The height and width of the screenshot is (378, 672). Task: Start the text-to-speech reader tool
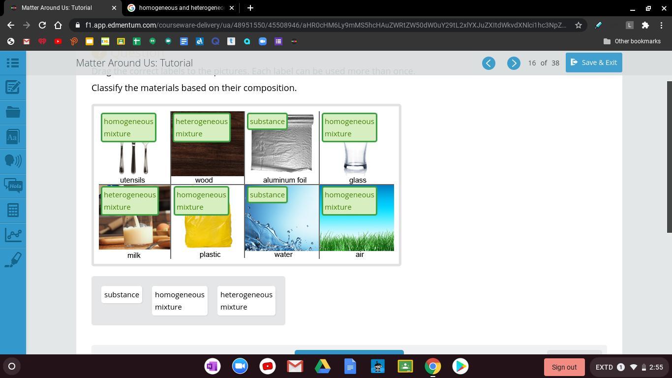pyautogui.click(x=13, y=161)
